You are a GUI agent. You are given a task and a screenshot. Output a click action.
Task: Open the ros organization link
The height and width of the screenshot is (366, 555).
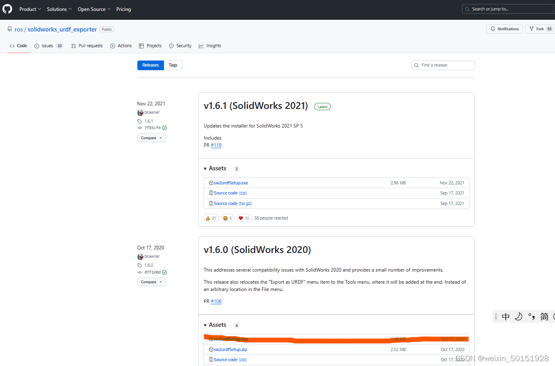click(19, 29)
